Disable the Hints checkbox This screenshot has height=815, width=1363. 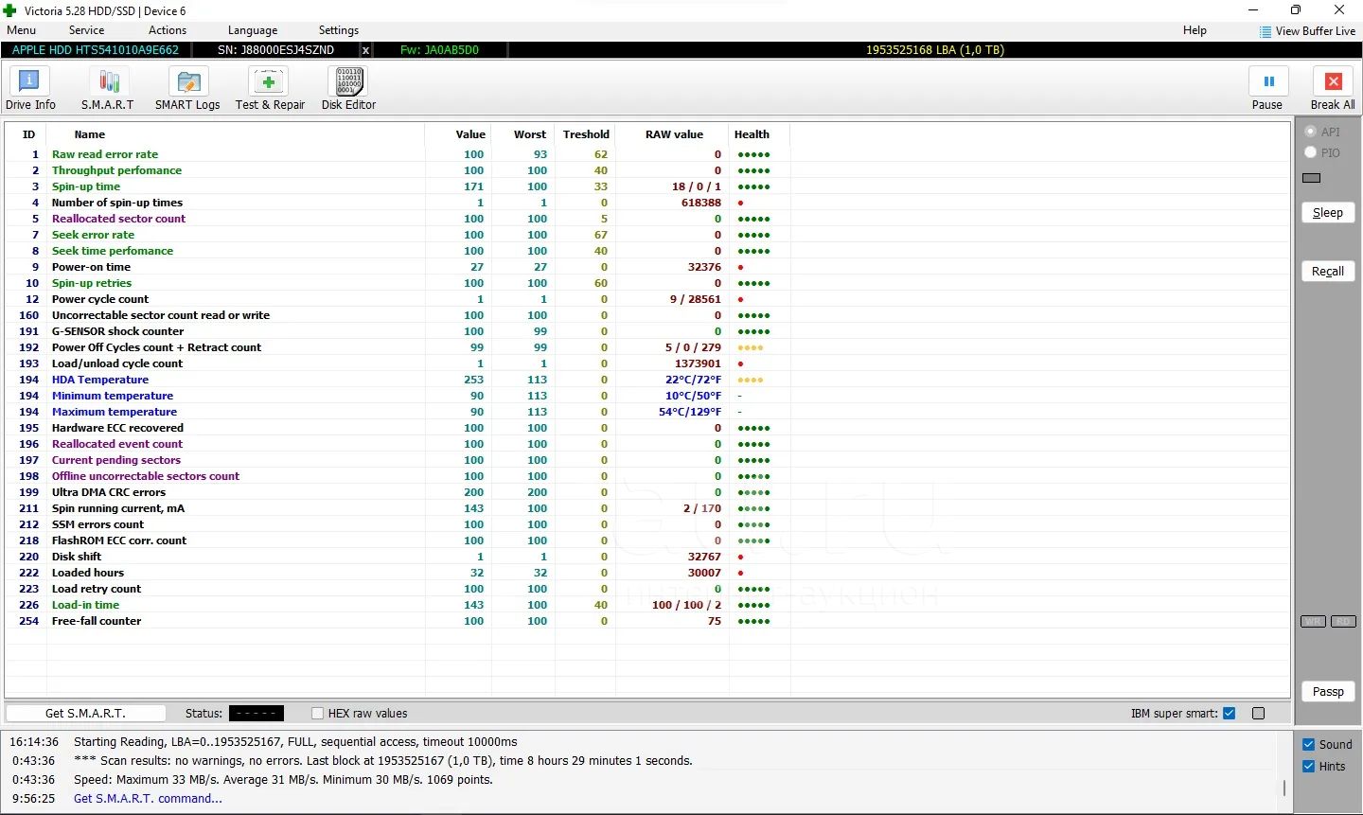tap(1309, 767)
